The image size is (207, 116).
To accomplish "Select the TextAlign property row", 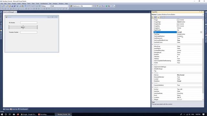I will (x=178, y=34).
